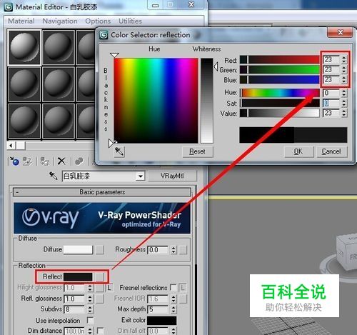Click Green value spinner arrows

tap(344, 69)
